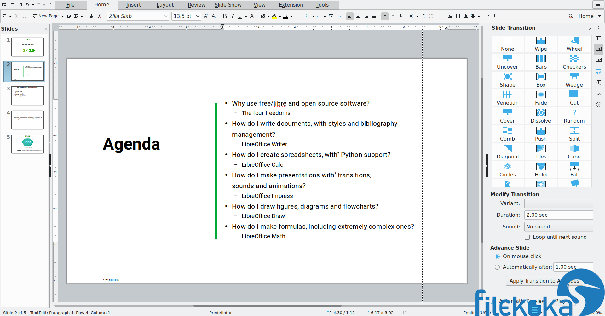
Task: Open the Variant dropdown
Action: point(558,204)
